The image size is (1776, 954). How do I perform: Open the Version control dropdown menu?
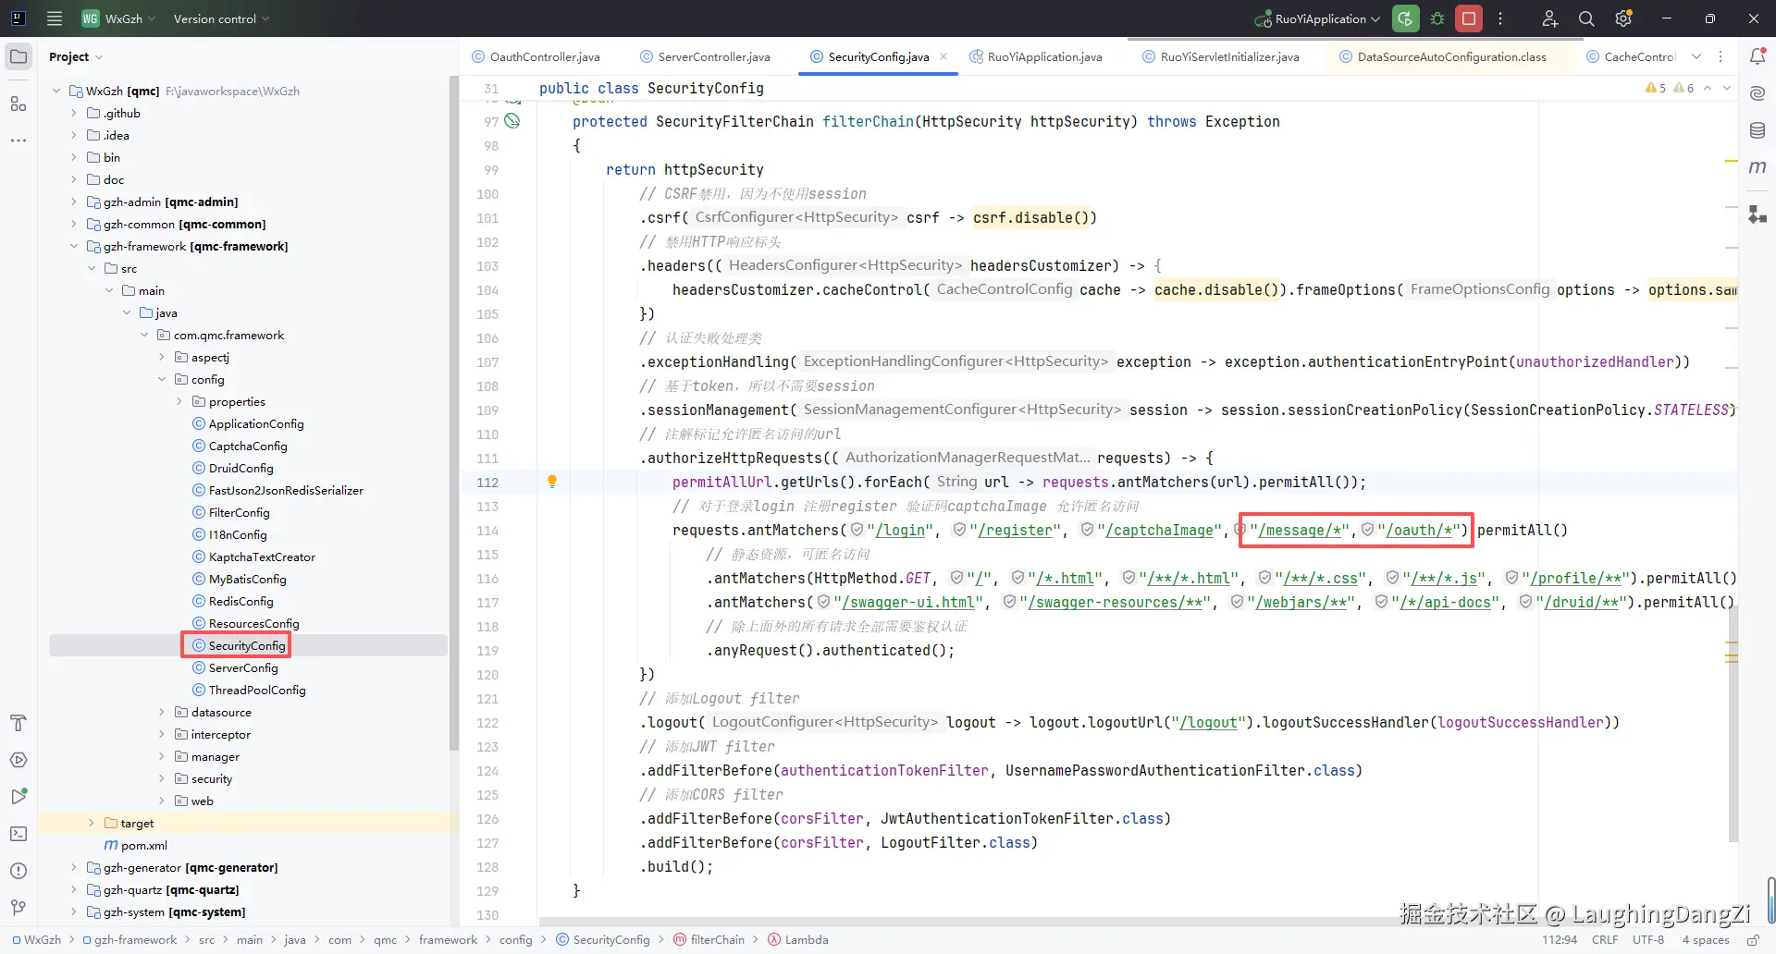221,18
